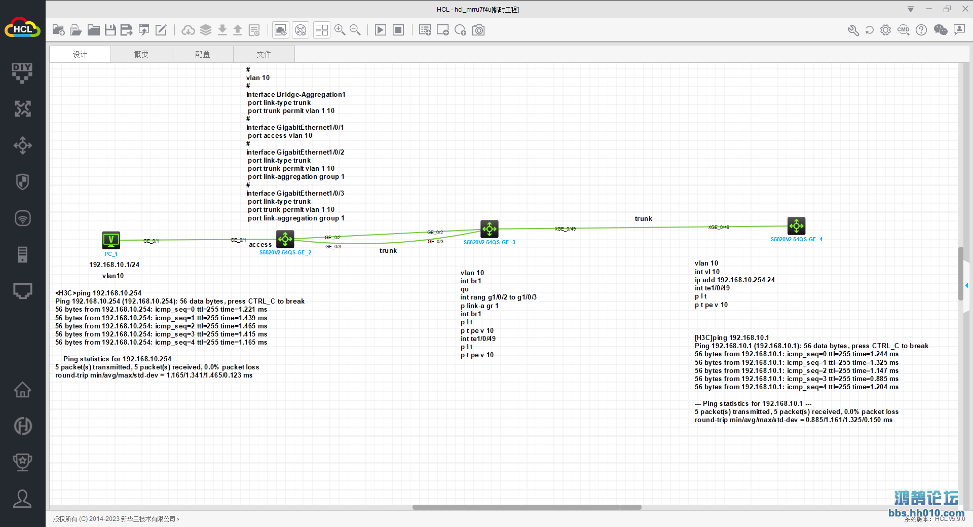
Task: Open the help question mark icon
Action: [x=921, y=30]
